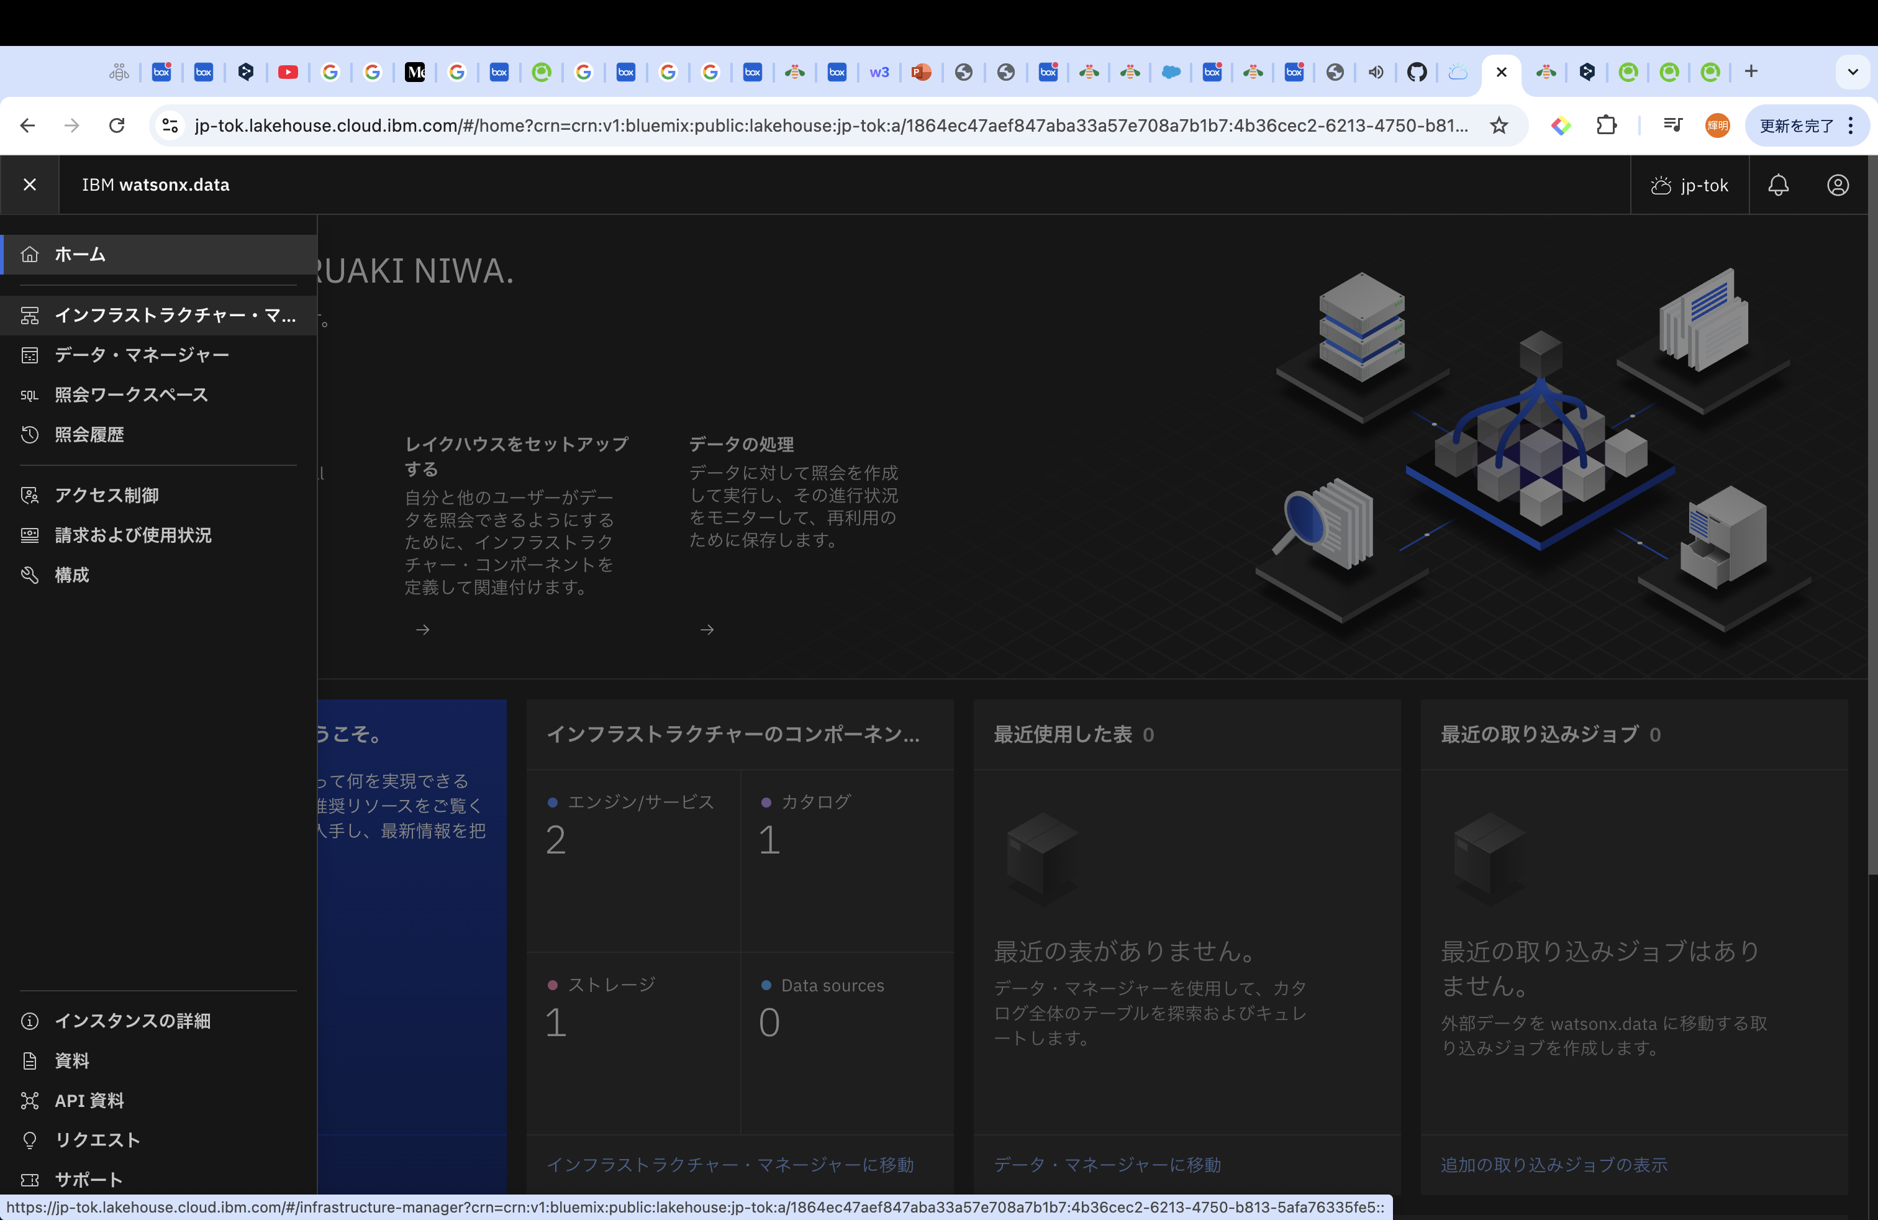Open Chrome three-dot menu
Screen dimensions: 1878x1220
[1851, 125]
